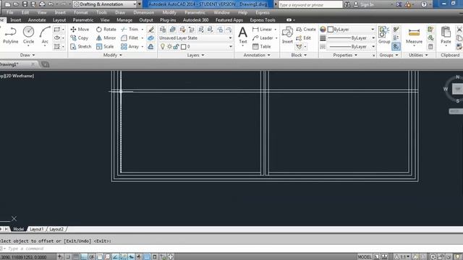The image size is (463, 260).
Task: Open the Dimension menu
Action: click(143, 12)
